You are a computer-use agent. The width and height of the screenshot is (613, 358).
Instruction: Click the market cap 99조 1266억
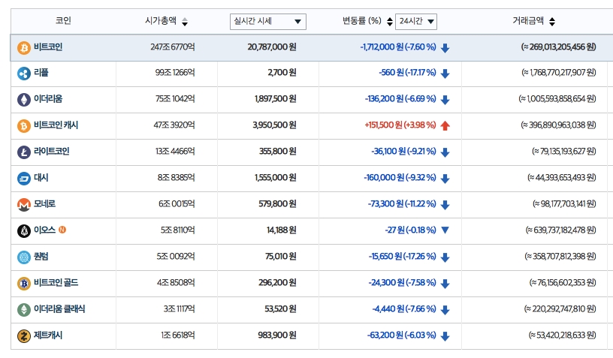click(x=175, y=73)
